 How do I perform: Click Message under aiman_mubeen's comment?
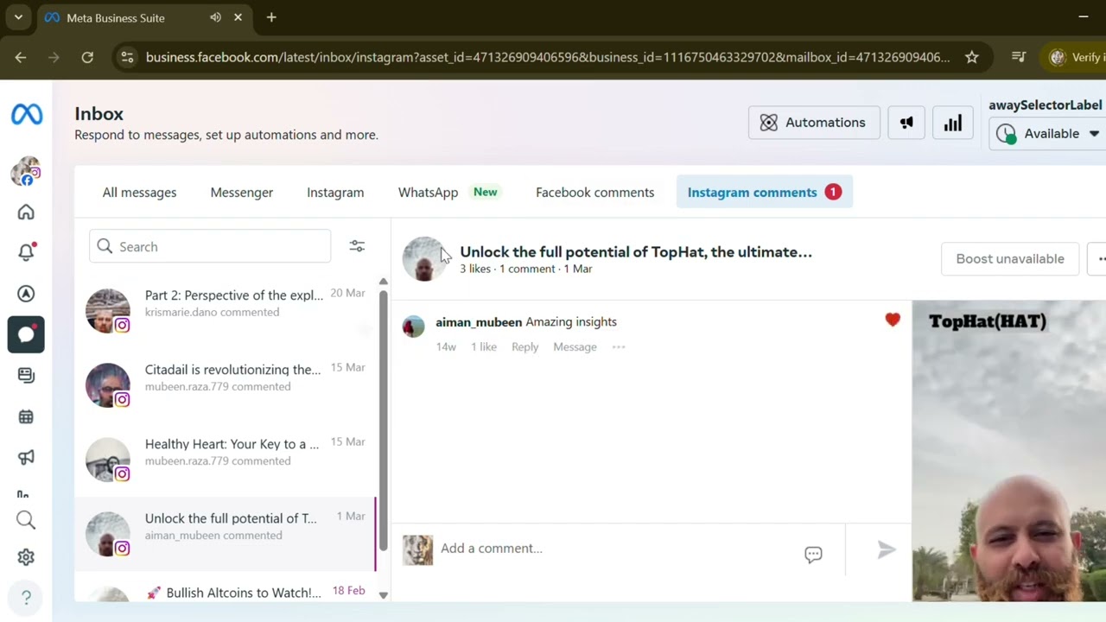coord(575,346)
